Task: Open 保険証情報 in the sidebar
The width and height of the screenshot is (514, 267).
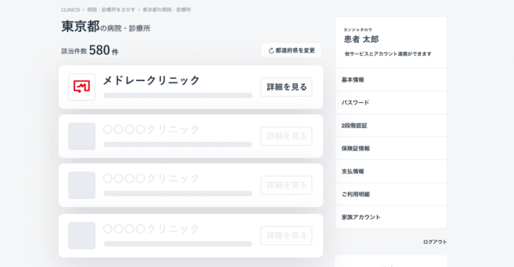Action: 391,149
